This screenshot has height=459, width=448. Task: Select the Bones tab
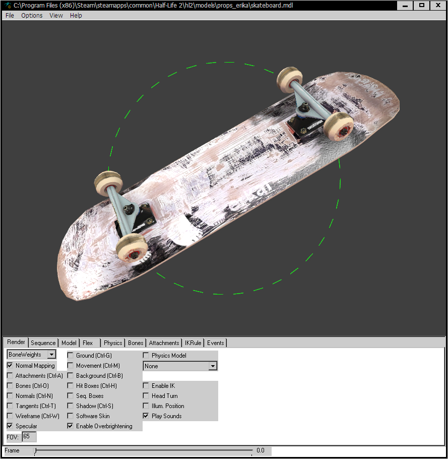[136, 343]
